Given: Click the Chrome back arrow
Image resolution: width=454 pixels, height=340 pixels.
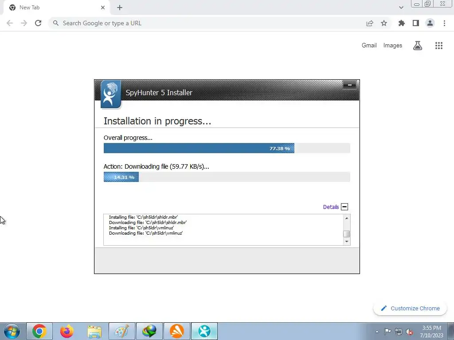Looking at the screenshot, I should (x=10, y=23).
